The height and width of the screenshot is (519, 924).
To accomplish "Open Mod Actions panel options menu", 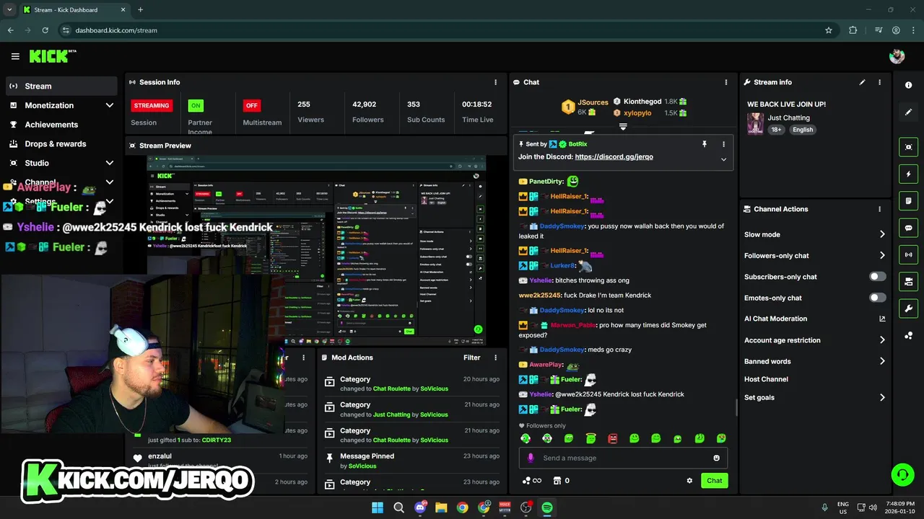I will pyautogui.click(x=495, y=358).
